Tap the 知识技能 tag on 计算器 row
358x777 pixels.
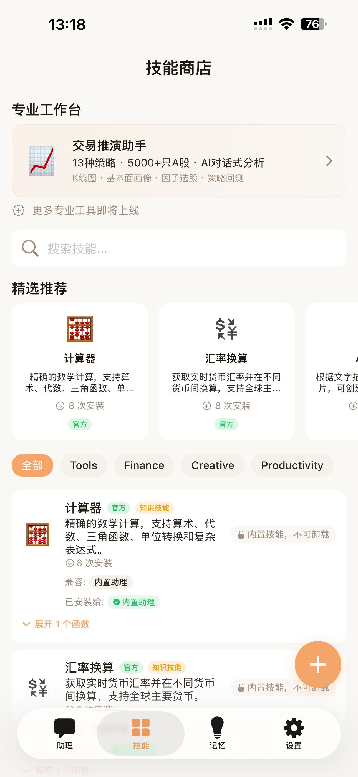tap(154, 508)
